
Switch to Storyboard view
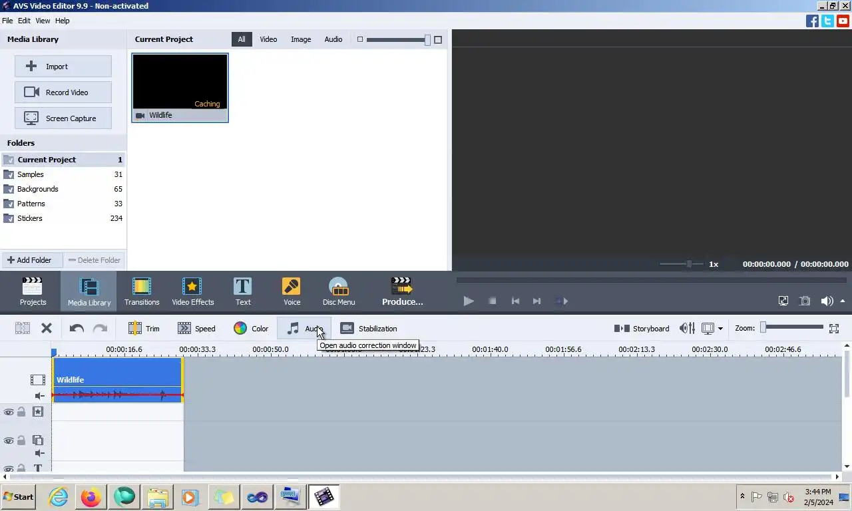coord(642,328)
